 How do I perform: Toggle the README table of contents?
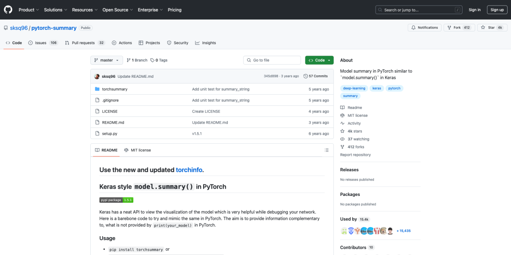tap(326, 150)
